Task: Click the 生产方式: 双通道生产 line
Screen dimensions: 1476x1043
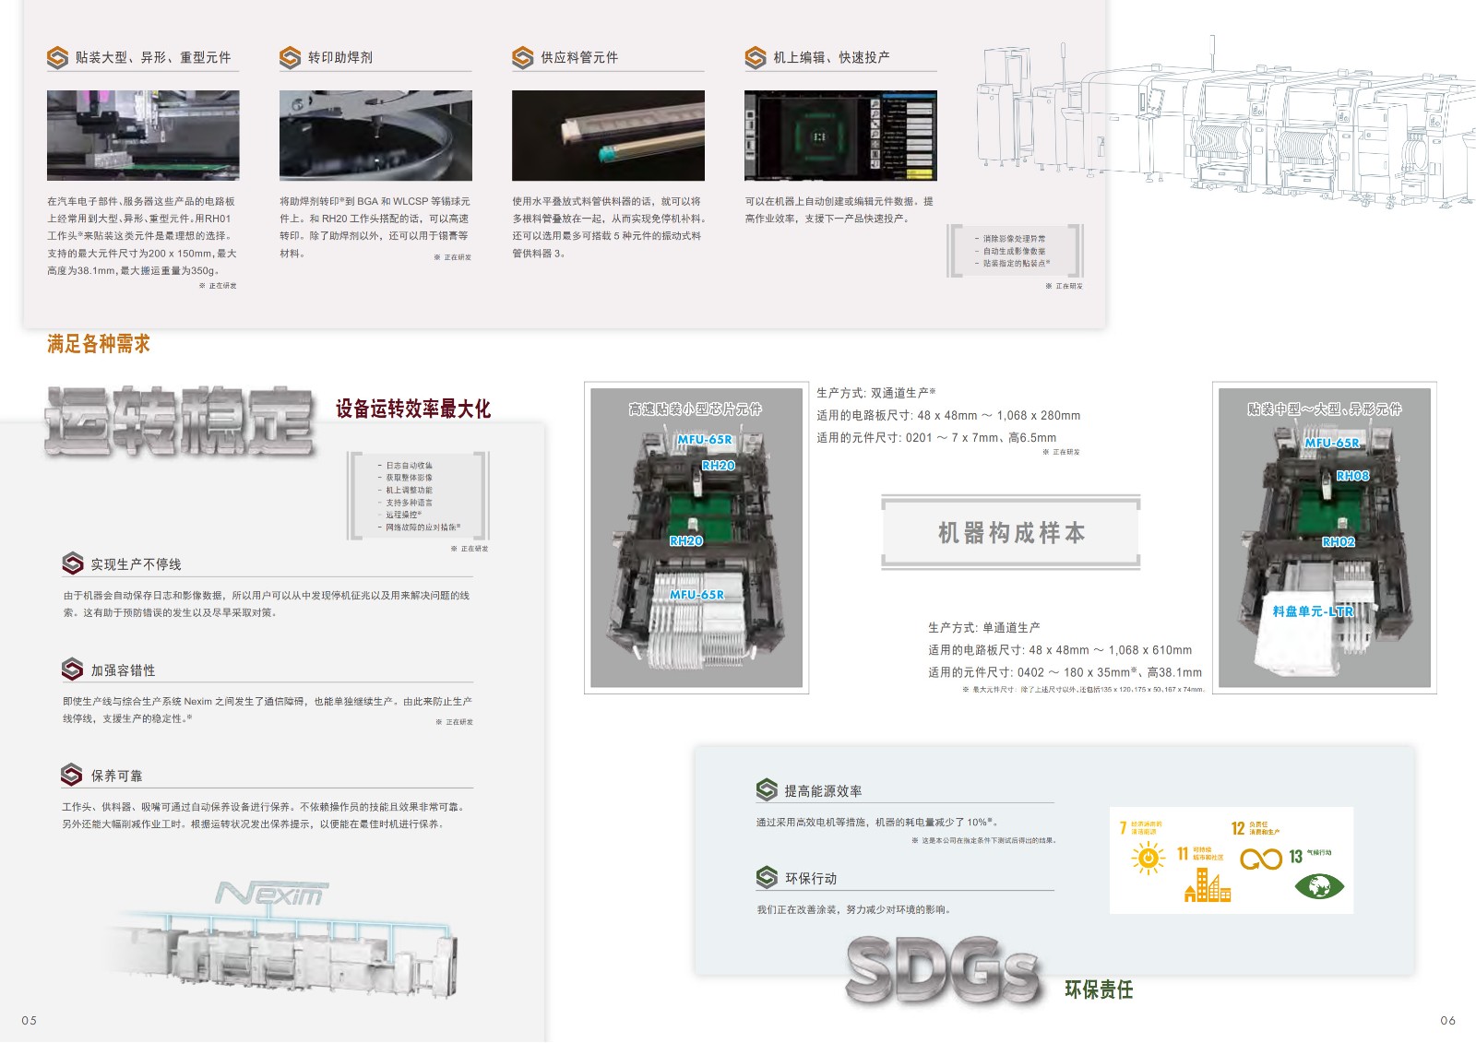Action: click(x=876, y=393)
